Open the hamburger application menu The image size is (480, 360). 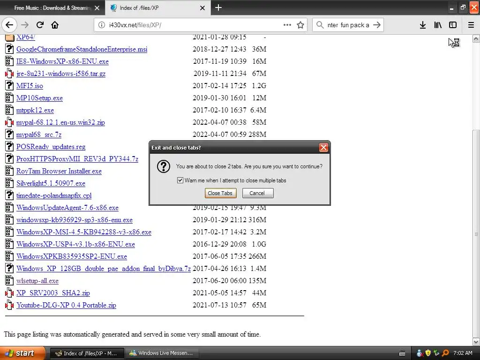point(471,25)
